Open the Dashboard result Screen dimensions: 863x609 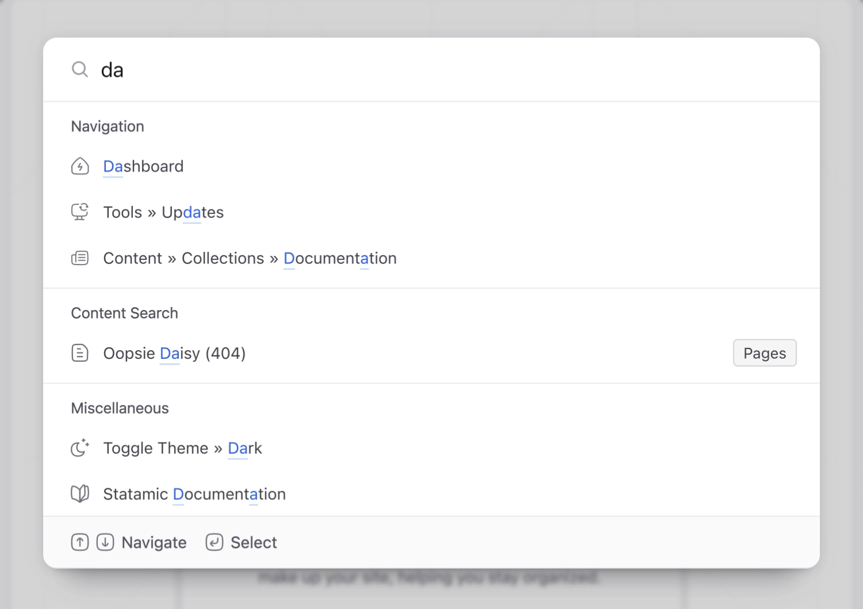[143, 166]
